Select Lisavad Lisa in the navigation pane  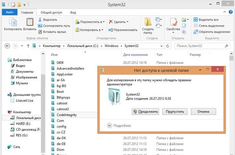pyautogui.click(x=22, y=100)
